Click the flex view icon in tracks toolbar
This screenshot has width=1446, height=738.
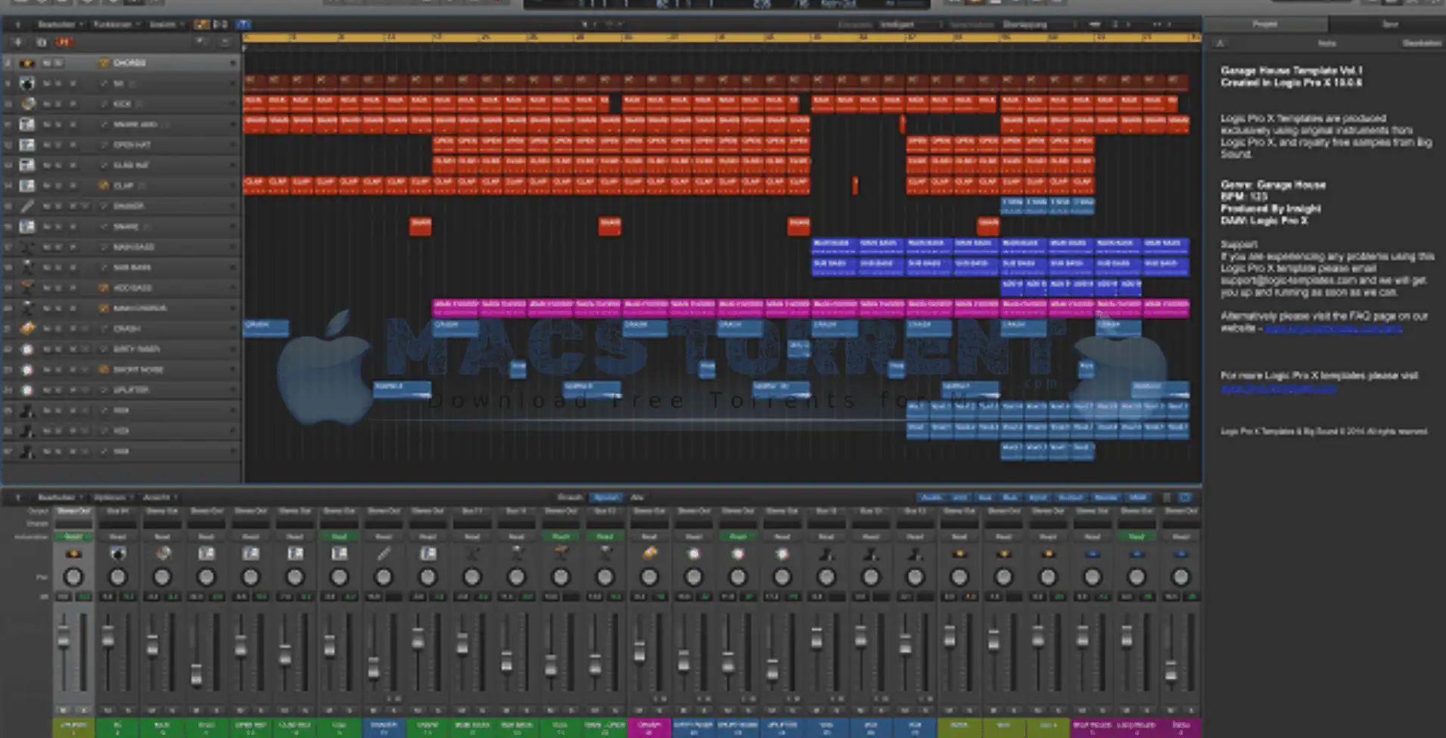pos(220,24)
